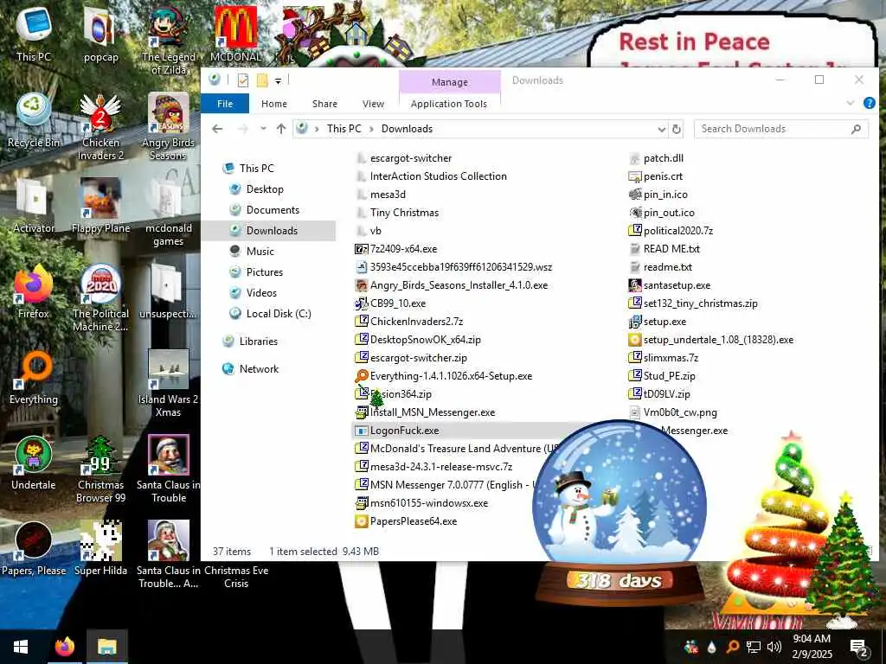Select Pictures in navigation pane
Image resolution: width=886 pixels, height=664 pixels.
pyautogui.click(x=264, y=272)
